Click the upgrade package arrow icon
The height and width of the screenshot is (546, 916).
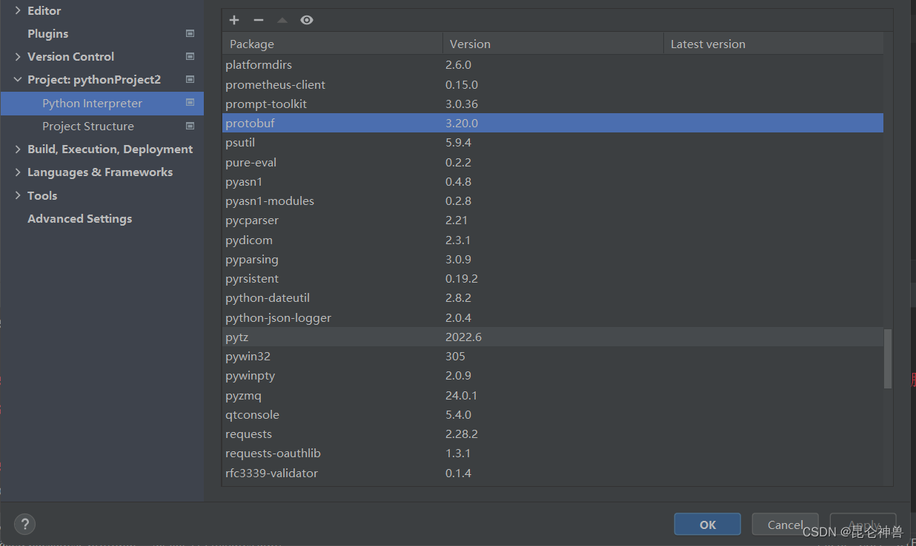(x=282, y=20)
